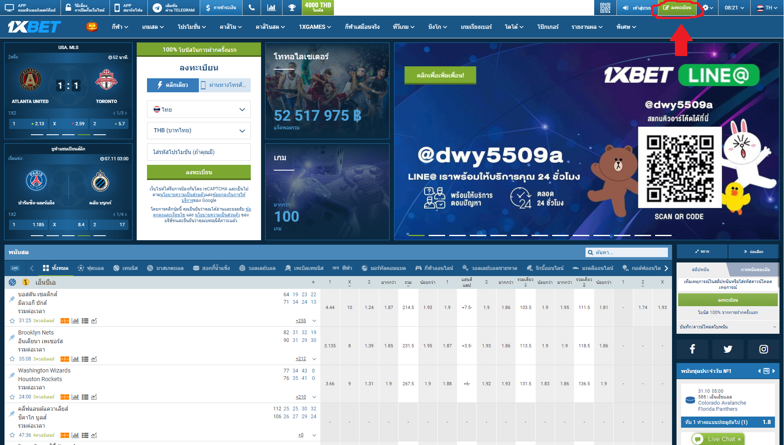Click the คลิกเพื่อเพิ่มเพื่อน add friend button
The image size is (784, 445).
[x=440, y=75]
